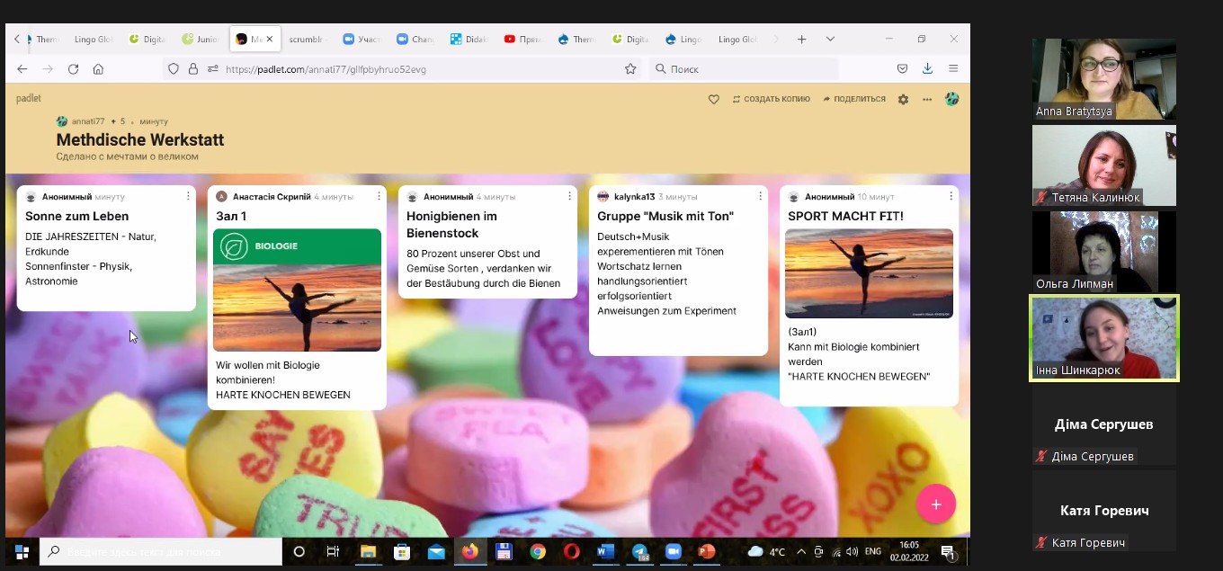1223x571 pixels.
Task: Switch to the YouTube browser tab
Action: point(522,40)
